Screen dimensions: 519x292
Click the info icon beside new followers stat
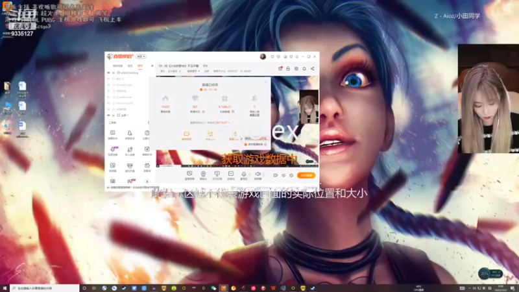[203, 112]
